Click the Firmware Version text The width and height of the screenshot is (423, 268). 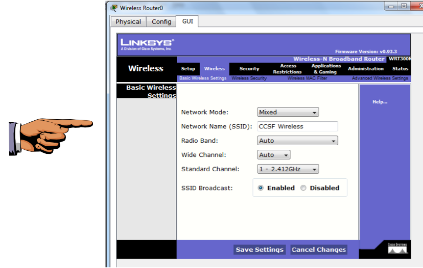[x=366, y=51]
